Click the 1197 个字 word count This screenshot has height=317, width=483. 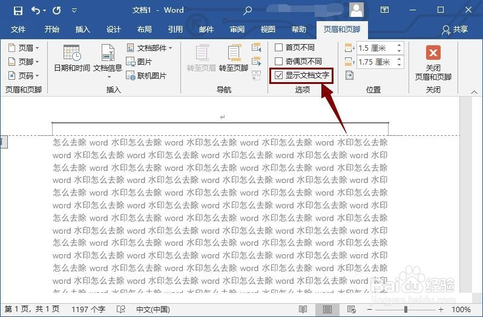point(88,309)
